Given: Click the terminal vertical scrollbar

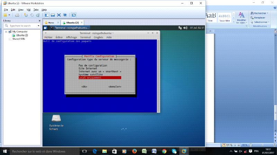Looking at the screenshot, I should tap(159, 76).
